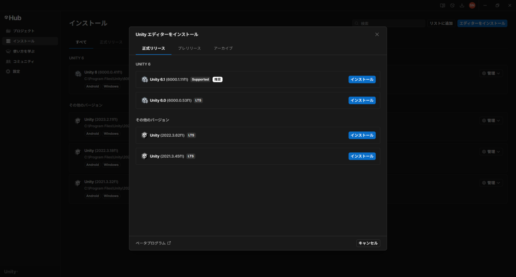Open コミュニティ in the sidebar
Image resolution: width=516 pixels, height=277 pixels.
click(x=30, y=62)
